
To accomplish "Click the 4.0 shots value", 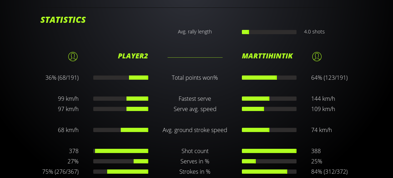I will (x=314, y=32).
